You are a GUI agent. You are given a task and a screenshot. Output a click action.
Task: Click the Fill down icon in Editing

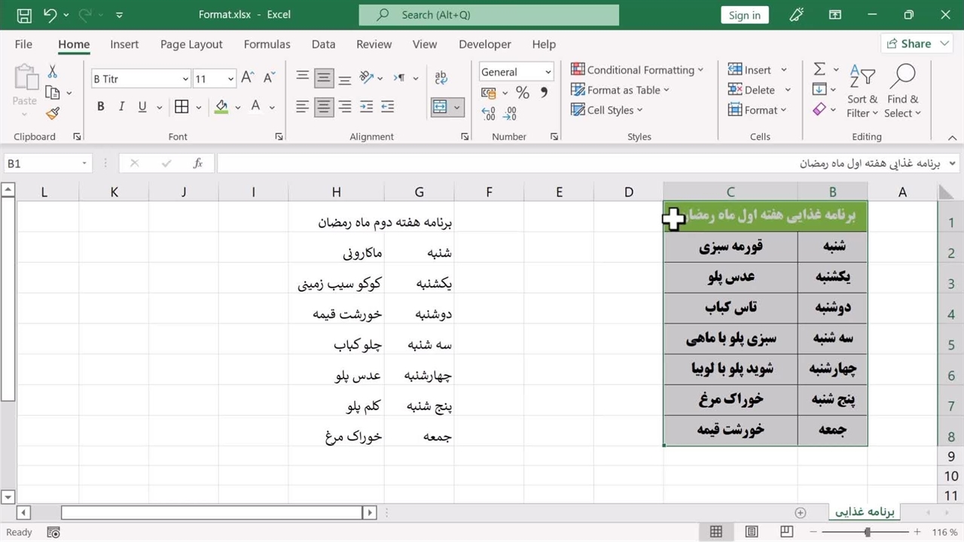819,90
